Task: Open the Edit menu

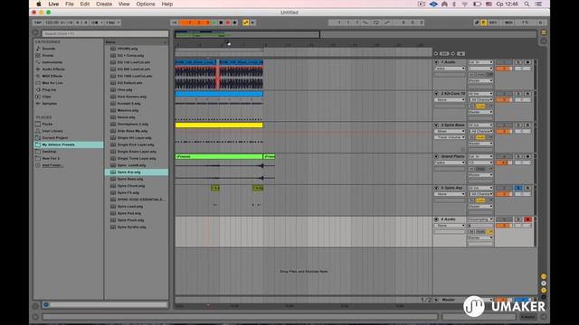Action: point(85,4)
